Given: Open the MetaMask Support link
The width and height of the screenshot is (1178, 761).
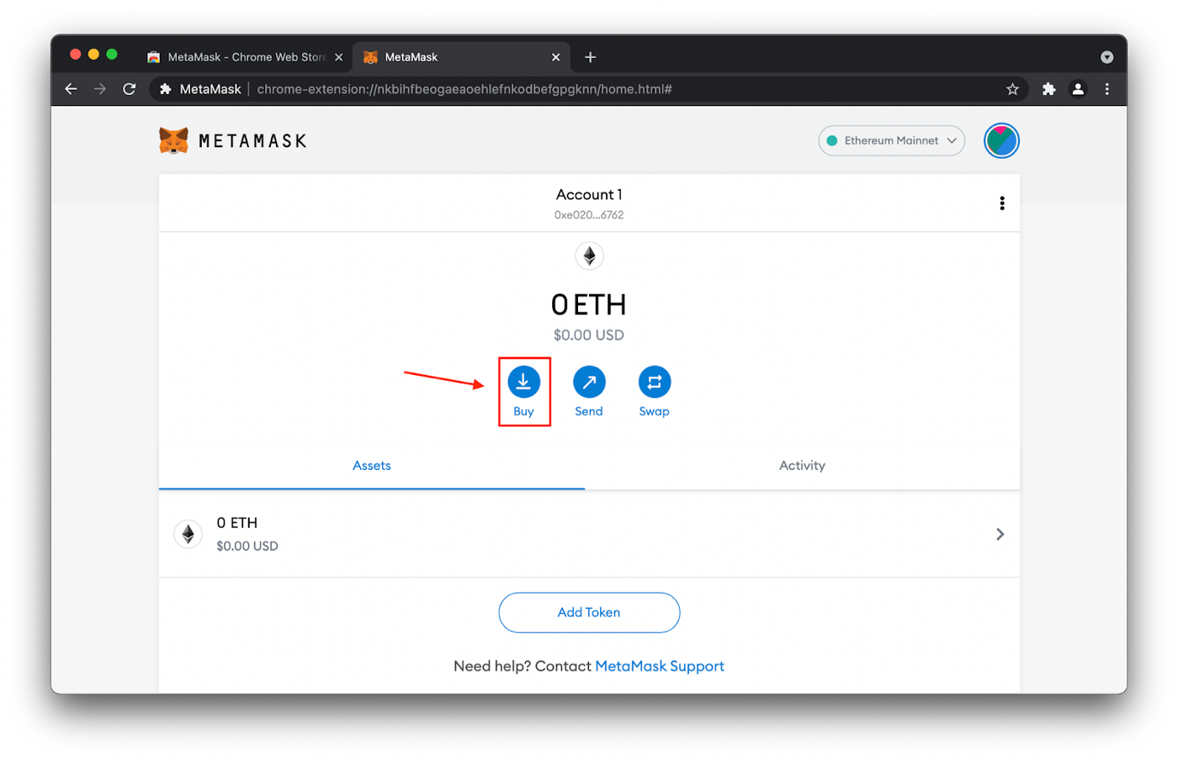Looking at the screenshot, I should 660,666.
